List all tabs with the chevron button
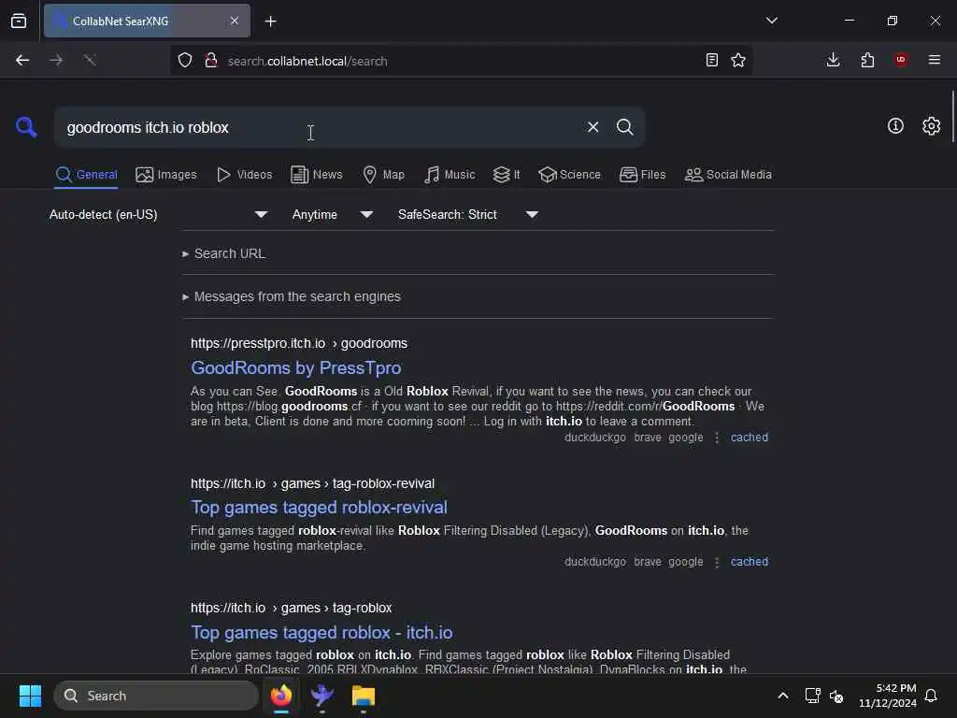The image size is (957, 718). click(771, 21)
